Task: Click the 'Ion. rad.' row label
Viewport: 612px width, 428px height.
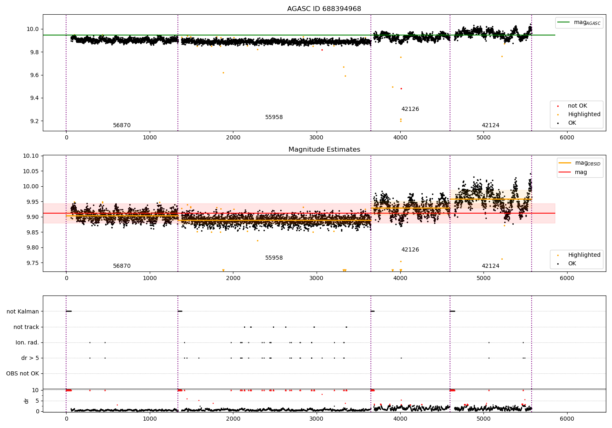Action: point(27,343)
